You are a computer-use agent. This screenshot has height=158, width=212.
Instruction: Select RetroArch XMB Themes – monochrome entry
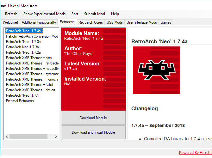(32, 79)
